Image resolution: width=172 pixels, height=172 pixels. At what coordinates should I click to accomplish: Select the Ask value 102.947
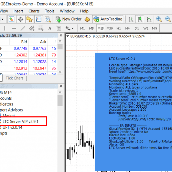click(40, 68)
